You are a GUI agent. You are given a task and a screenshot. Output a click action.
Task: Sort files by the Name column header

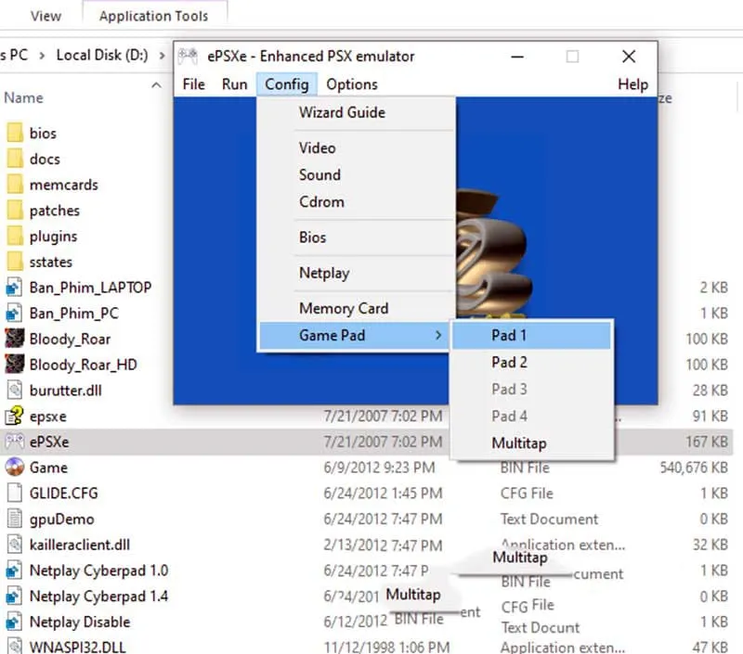click(x=24, y=98)
